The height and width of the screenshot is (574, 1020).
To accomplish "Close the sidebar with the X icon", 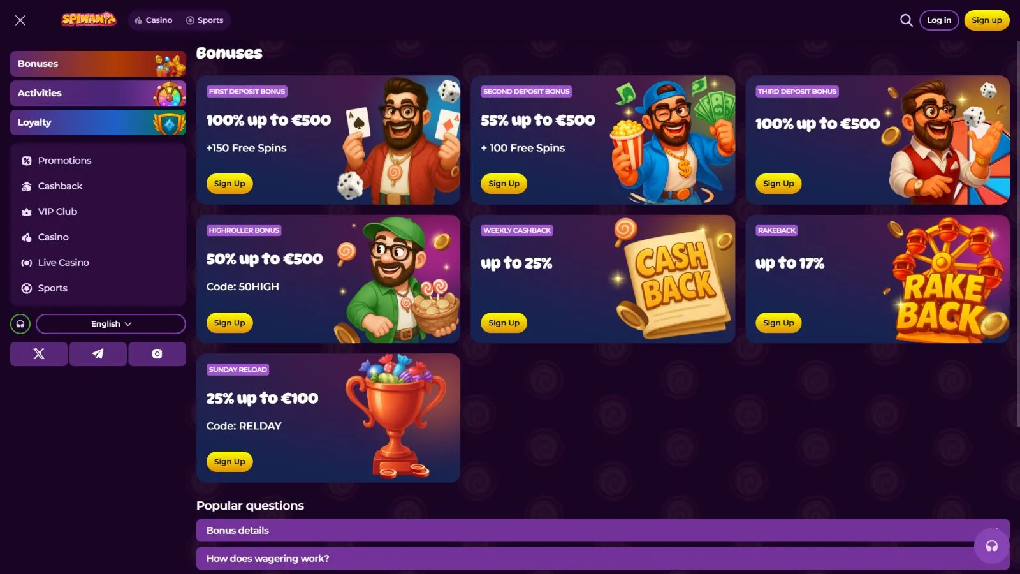I will pyautogui.click(x=20, y=20).
